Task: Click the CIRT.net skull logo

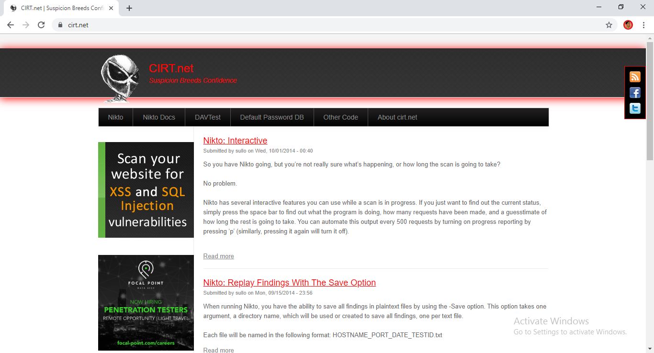Action: 120,77
